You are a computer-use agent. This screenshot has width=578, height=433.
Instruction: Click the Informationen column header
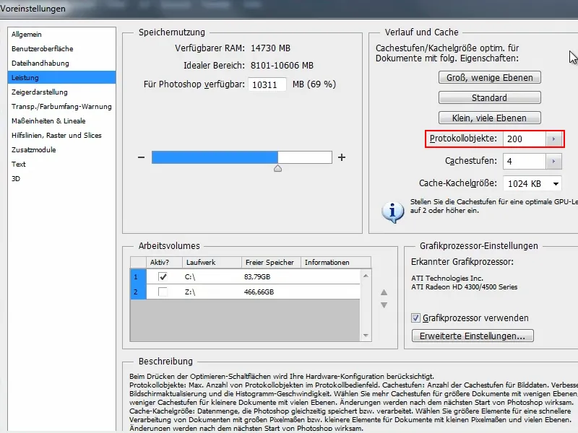[x=336, y=262]
